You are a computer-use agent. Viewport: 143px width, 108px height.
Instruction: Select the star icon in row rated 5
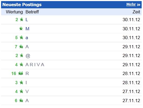point(21,38)
